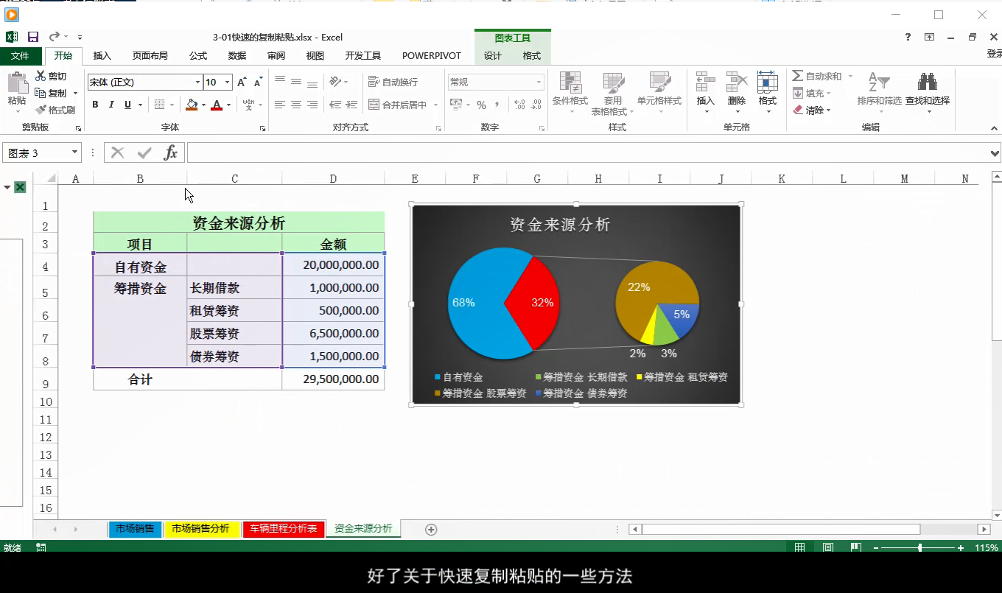The height and width of the screenshot is (593, 1002).
Task: Click the Format Painter brush icon
Action: [x=41, y=110]
